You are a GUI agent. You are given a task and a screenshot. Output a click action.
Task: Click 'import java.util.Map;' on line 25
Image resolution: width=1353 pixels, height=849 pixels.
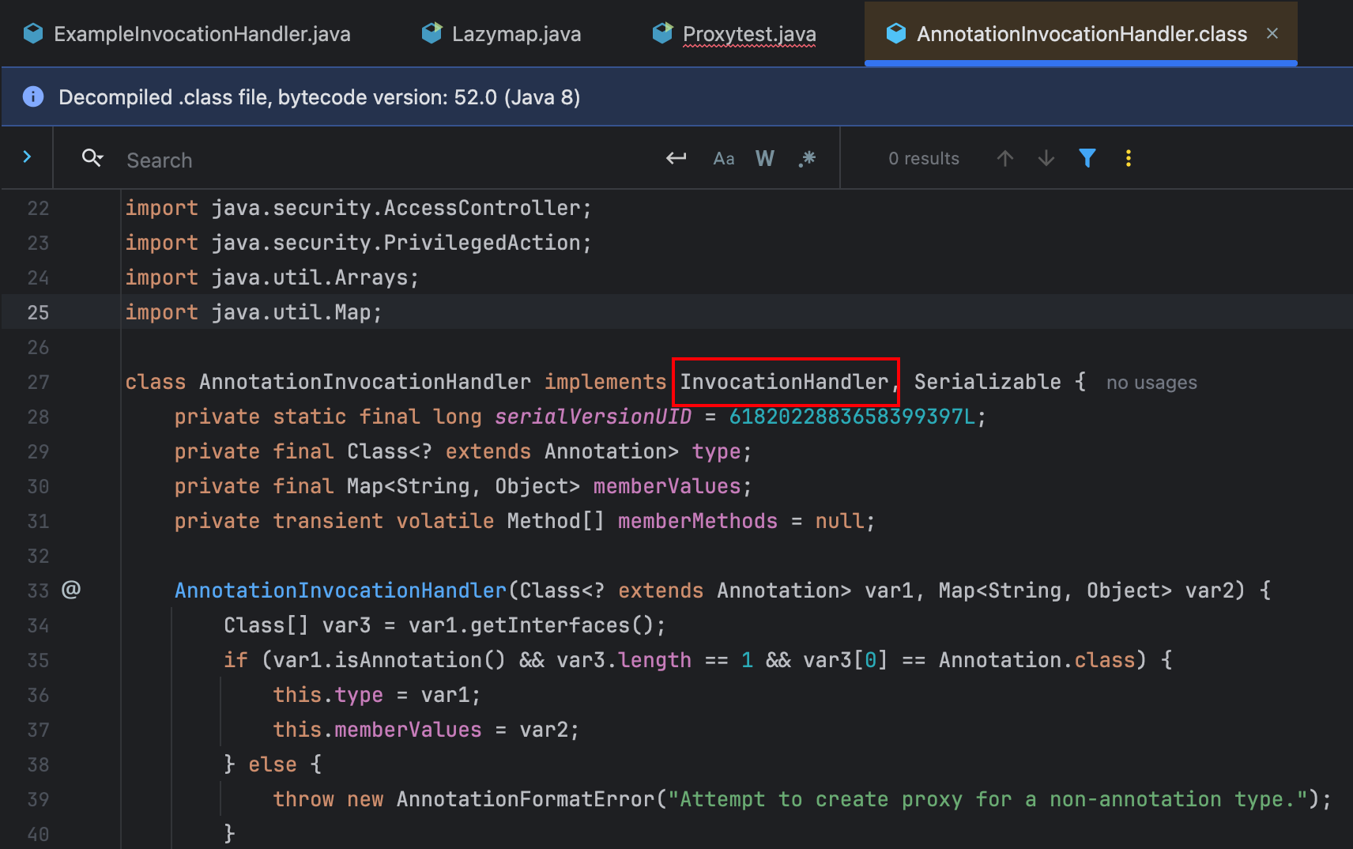(x=254, y=312)
